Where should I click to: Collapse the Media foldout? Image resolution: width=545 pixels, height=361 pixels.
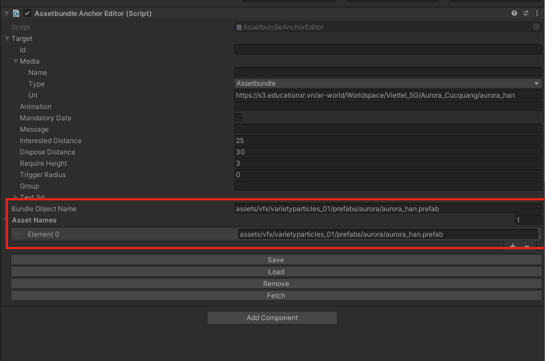[x=16, y=61]
